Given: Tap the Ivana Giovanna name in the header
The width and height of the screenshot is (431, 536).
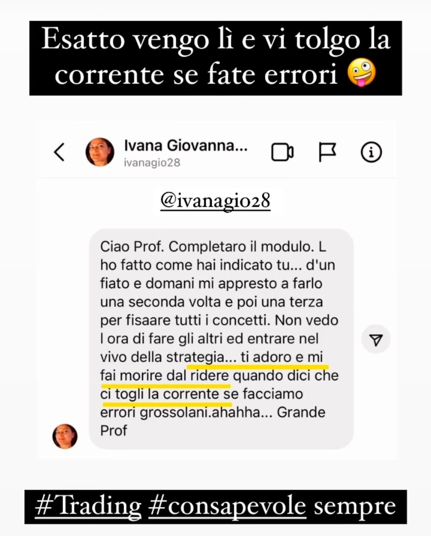Looking at the screenshot, I should pyautogui.click(x=186, y=146).
